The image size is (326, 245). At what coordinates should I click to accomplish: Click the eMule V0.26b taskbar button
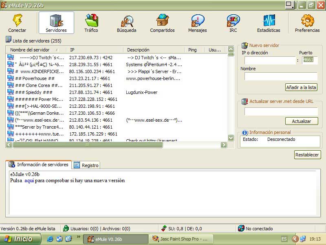116,239
